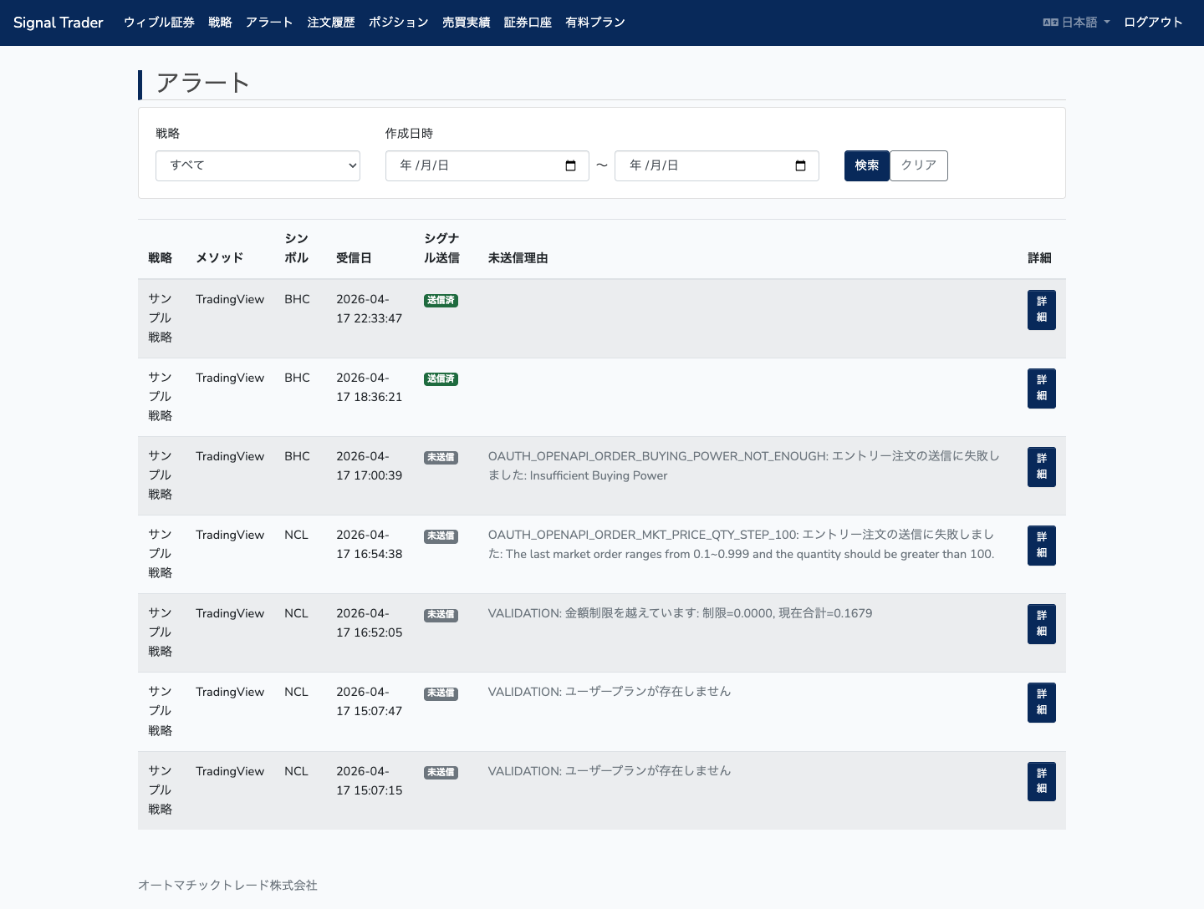Click the 受信日 column header
This screenshot has height=909, width=1204.
click(x=354, y=258)
